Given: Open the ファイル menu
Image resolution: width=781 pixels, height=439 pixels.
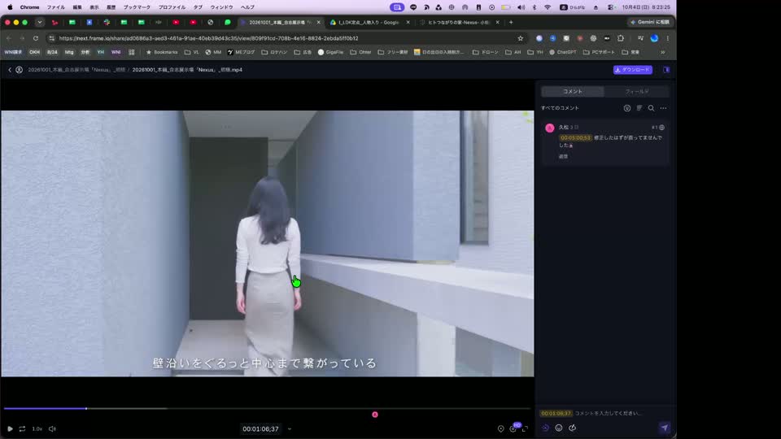Looking at the screenshot, I should point(56,7).
